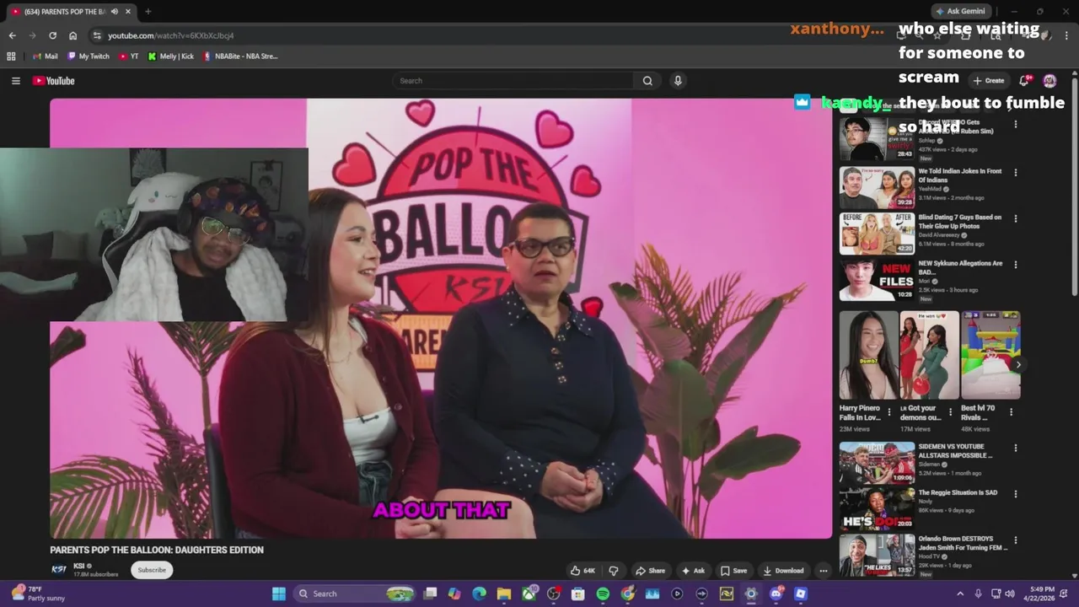1079x607 pixels.
Task: Open Windows Start menu
Action: click(279, 594)
